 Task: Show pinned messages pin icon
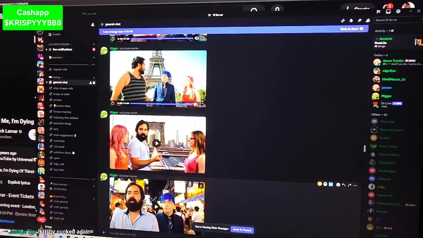coord(360,20)
